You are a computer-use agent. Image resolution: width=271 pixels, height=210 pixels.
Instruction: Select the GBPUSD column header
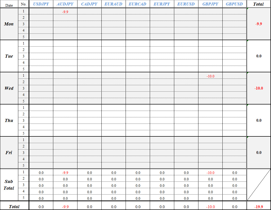[x=234, y=4]
